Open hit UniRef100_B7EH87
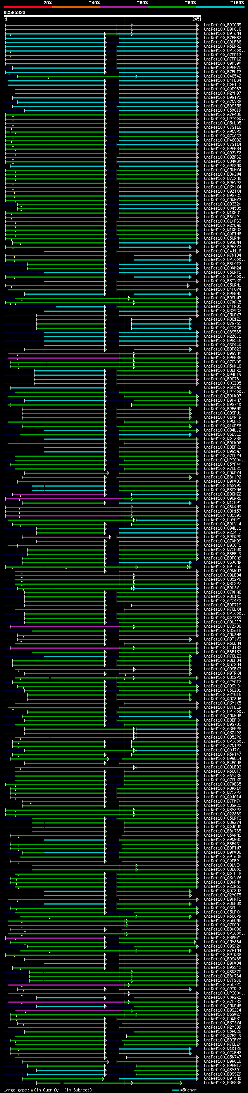248x1093 pixels. pos(222,38)
